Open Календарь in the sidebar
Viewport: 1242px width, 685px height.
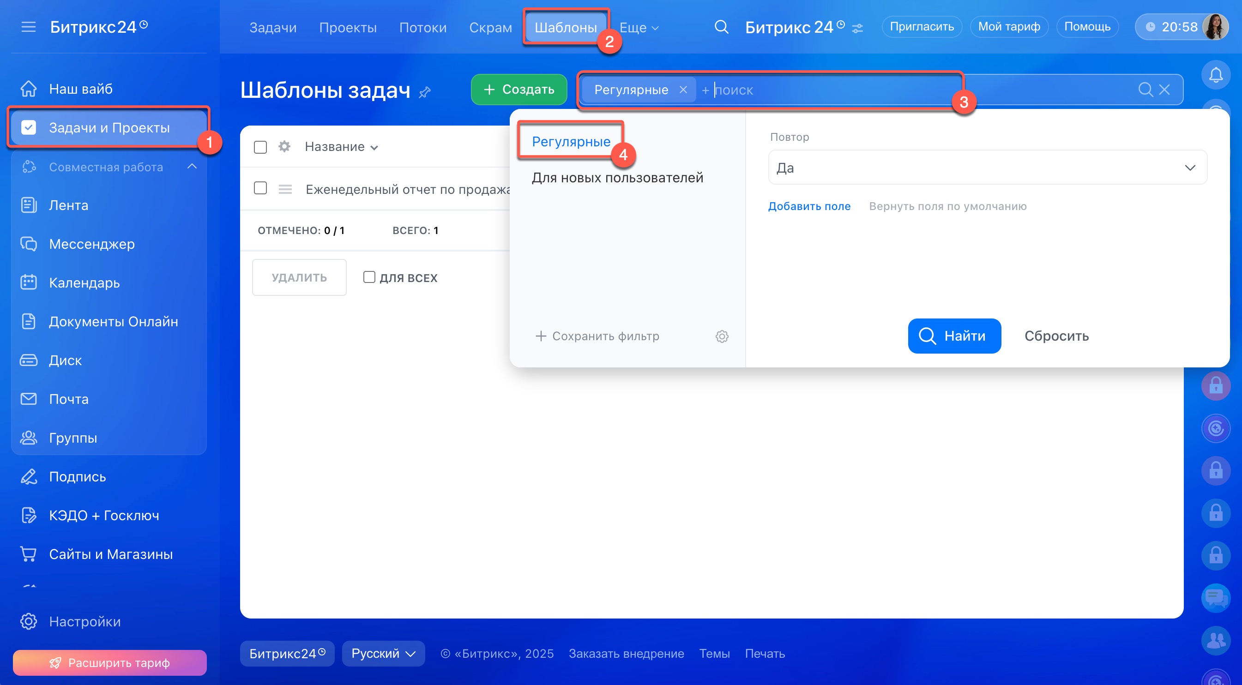coord(84,282)
